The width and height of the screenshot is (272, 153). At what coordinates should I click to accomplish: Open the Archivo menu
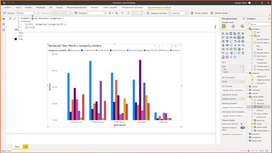(7, 8)
